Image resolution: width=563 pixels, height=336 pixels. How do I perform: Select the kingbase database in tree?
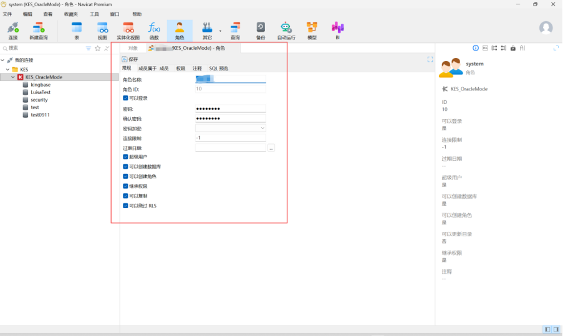pyautogui.click(x=41, y=85)
